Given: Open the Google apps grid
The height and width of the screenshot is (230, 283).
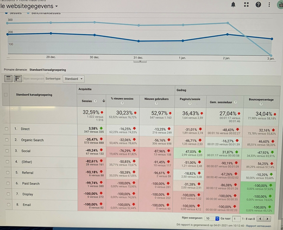Looking at the screenshot, I should coord(246,4).
